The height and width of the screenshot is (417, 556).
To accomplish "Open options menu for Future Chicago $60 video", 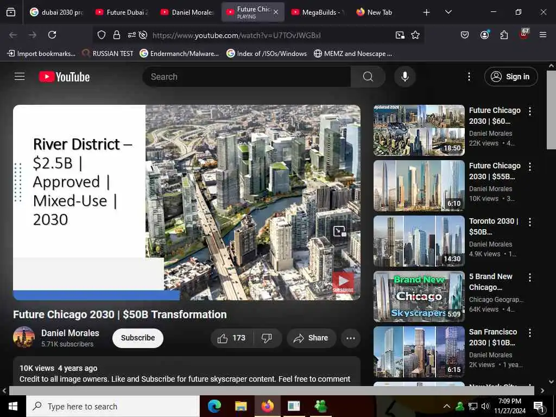I will click(530, 111).
